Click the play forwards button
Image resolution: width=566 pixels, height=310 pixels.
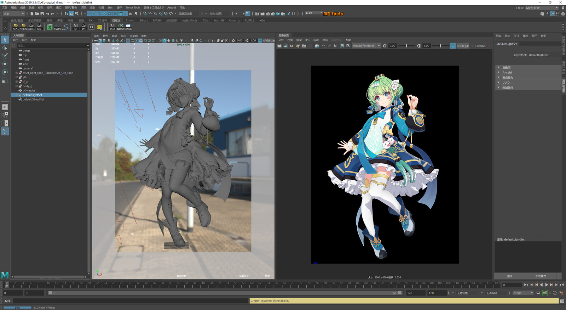point(547,285)
